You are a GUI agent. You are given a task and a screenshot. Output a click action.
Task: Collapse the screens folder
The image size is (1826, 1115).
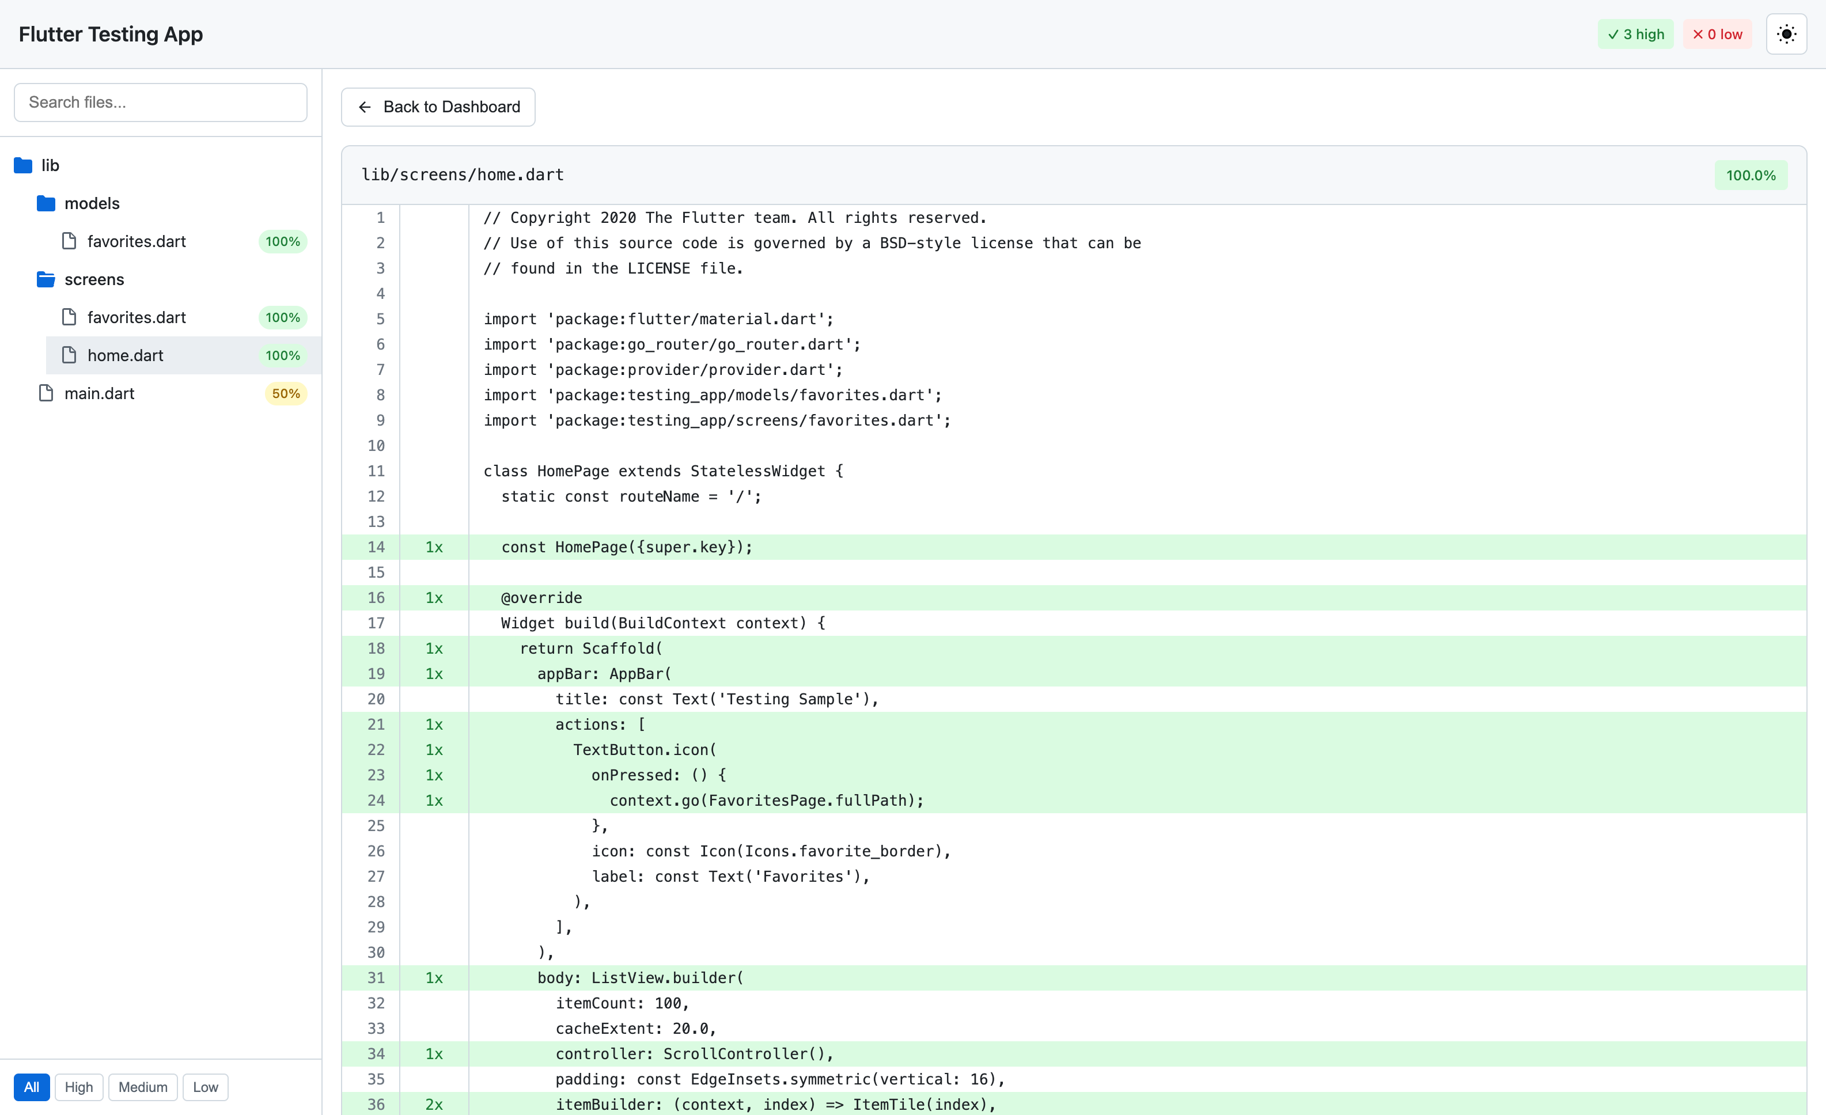94,279
